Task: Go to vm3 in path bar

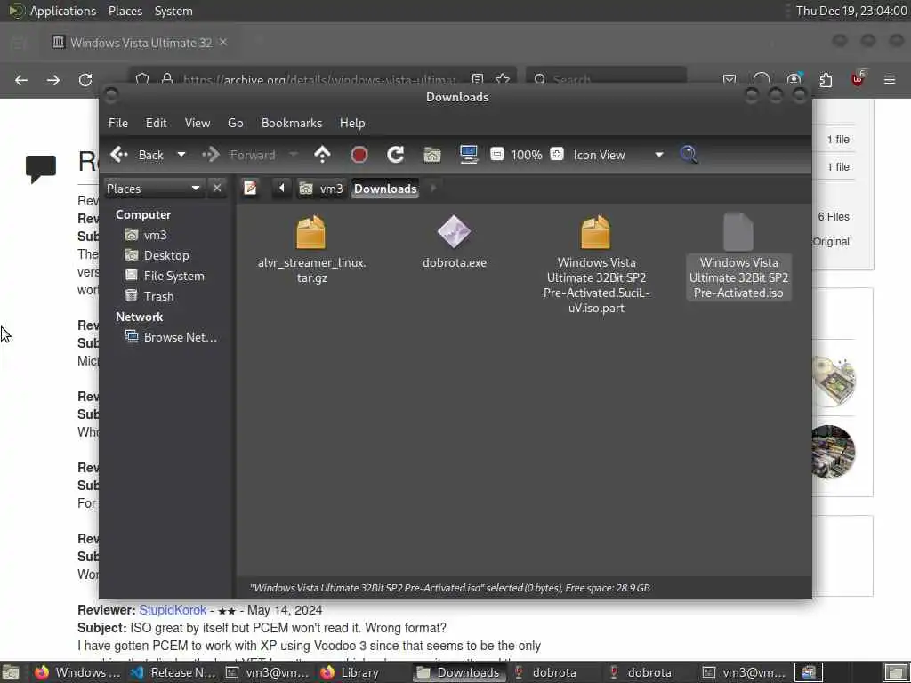Action: (x=321, y=189)
